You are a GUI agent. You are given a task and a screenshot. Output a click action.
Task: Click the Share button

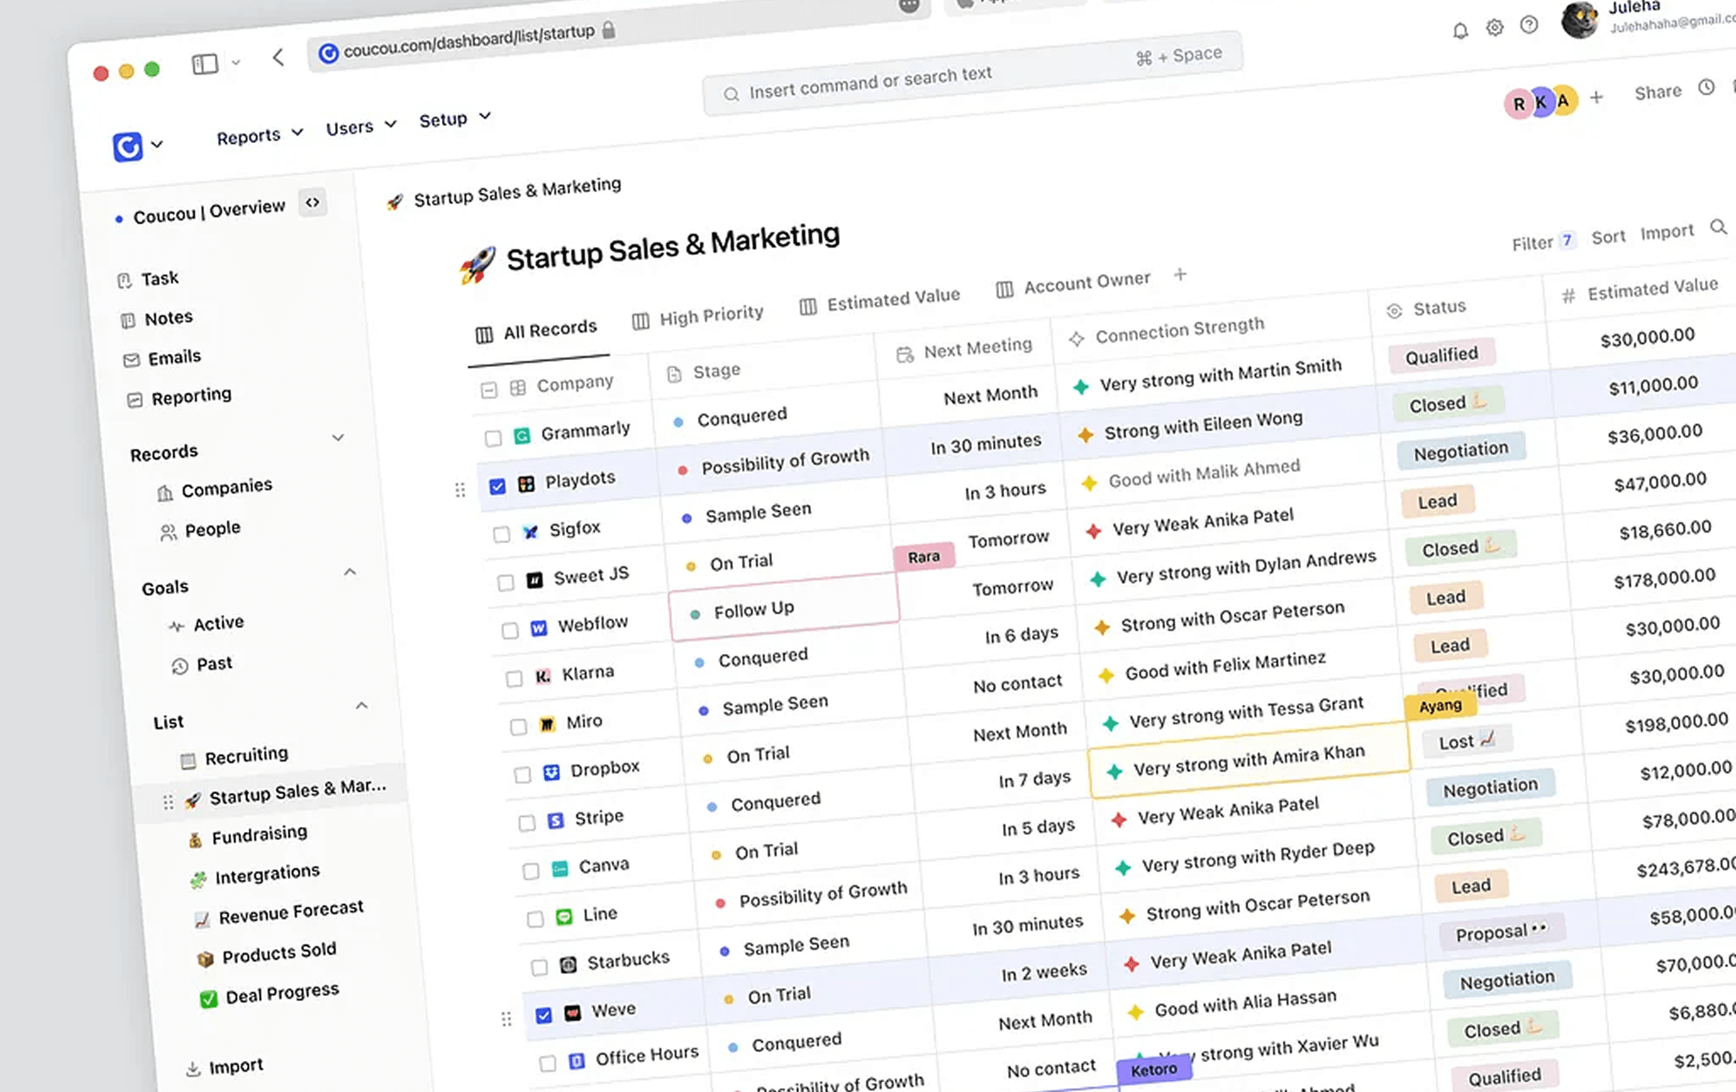pyautogui.click(x=1658, y=92)
